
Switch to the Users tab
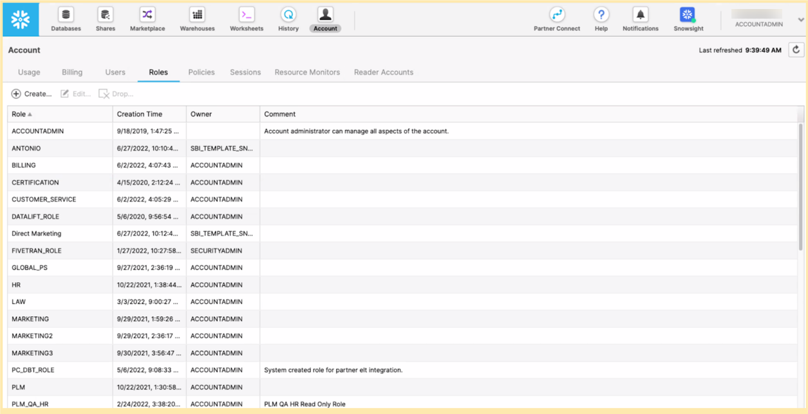pos(115,72)
